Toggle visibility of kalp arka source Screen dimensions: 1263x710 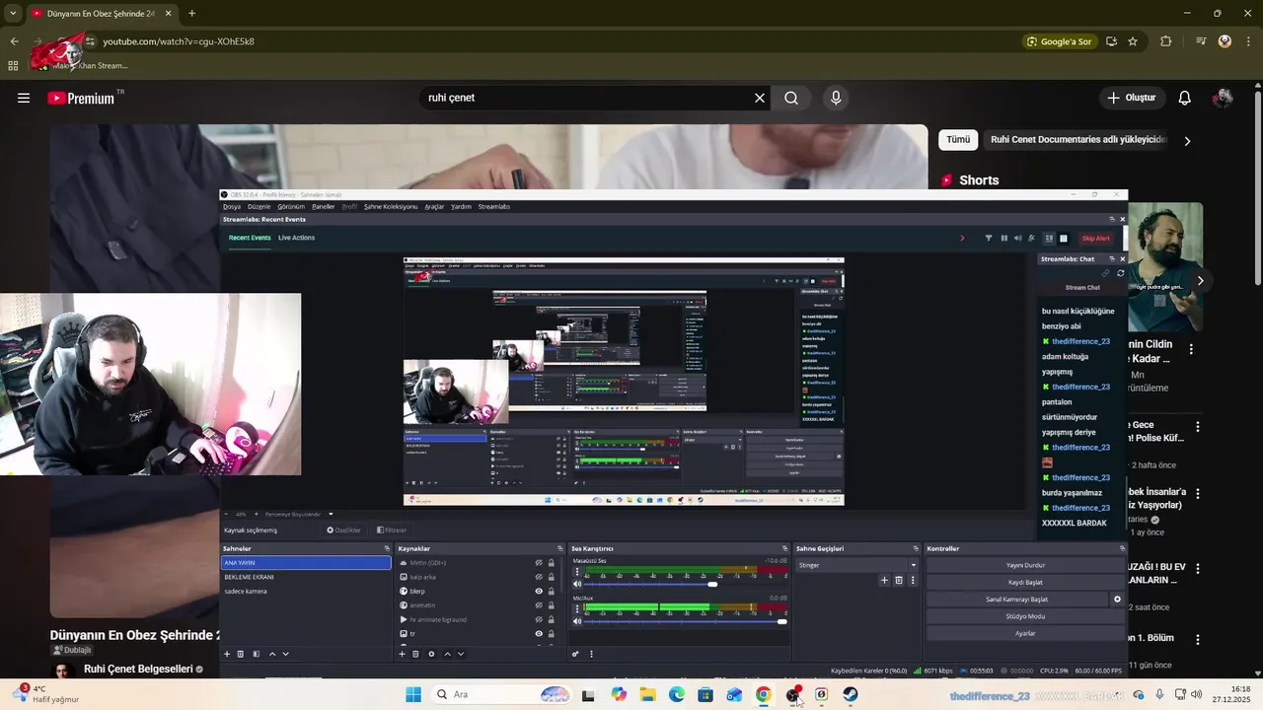point(539,577)
